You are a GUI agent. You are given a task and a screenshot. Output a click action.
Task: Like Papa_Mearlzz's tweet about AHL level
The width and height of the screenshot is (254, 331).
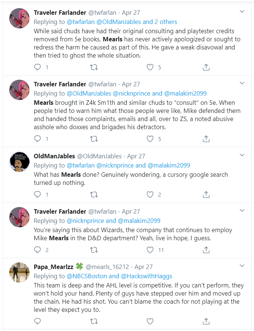point(150,321)
